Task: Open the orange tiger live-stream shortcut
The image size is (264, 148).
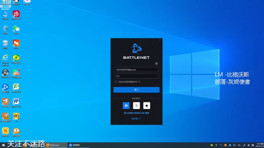Action: click(16, 132)
